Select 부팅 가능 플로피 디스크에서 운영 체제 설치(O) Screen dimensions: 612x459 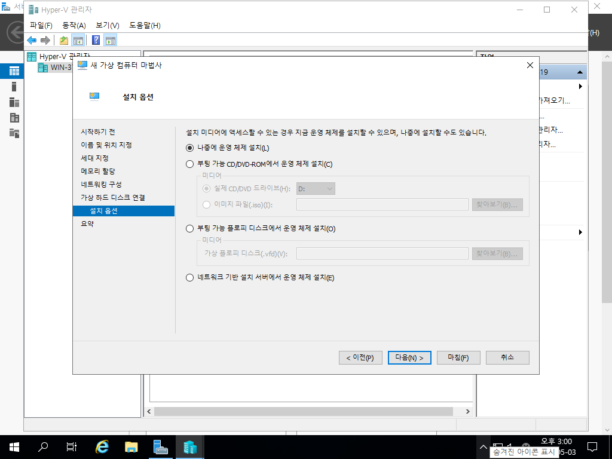click(x=189, y=229)
